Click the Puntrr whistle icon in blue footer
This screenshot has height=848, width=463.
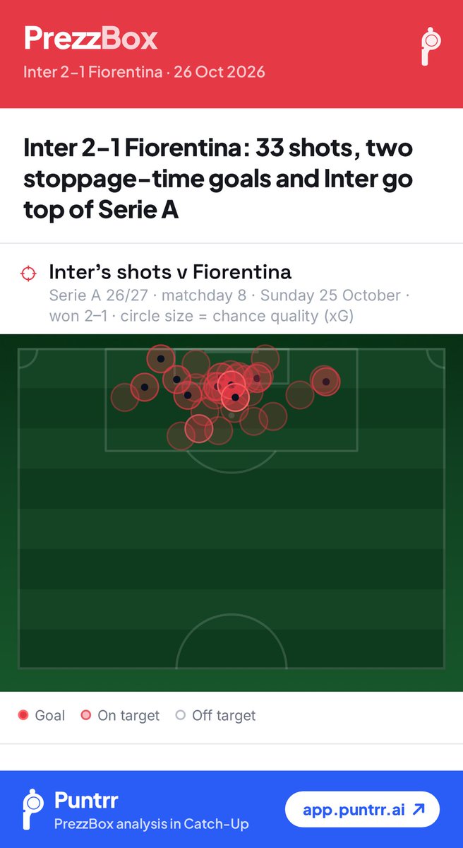tap(32, 810)
